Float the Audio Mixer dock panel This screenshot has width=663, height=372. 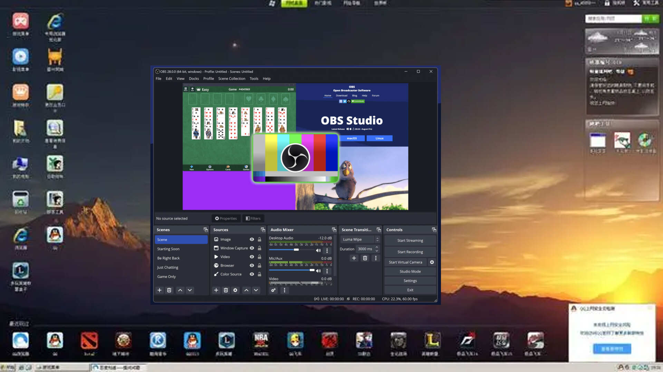click(334, 230)
